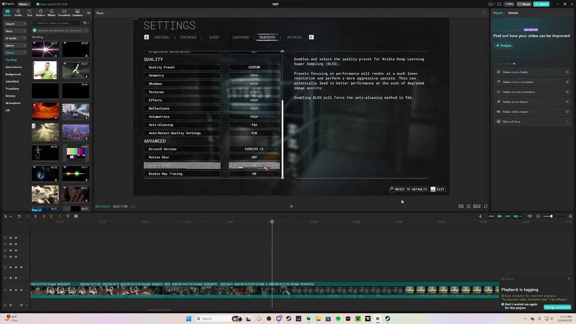Toggle visibility of the text track

16,238
